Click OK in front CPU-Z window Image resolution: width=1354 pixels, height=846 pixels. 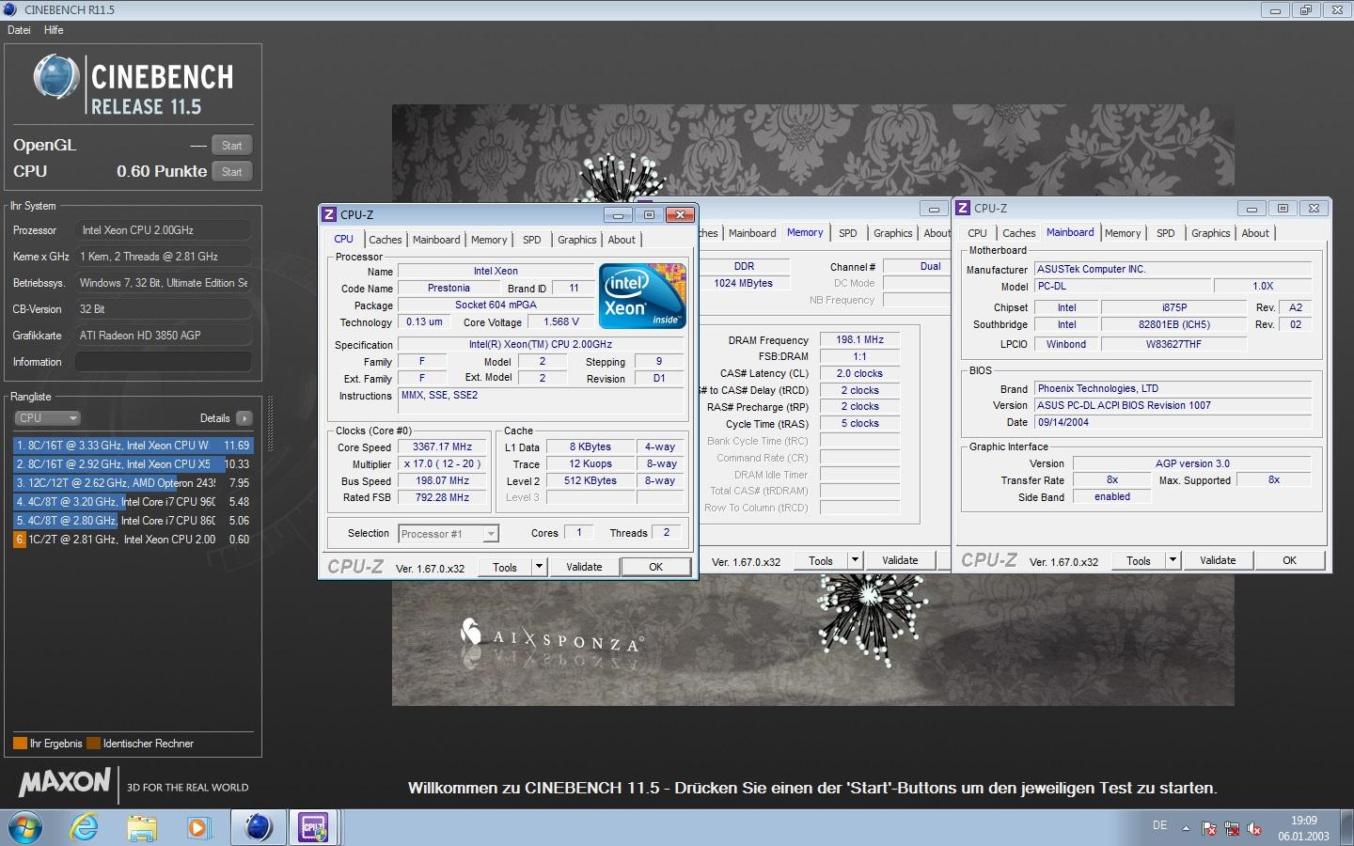[x=655, y=567]
